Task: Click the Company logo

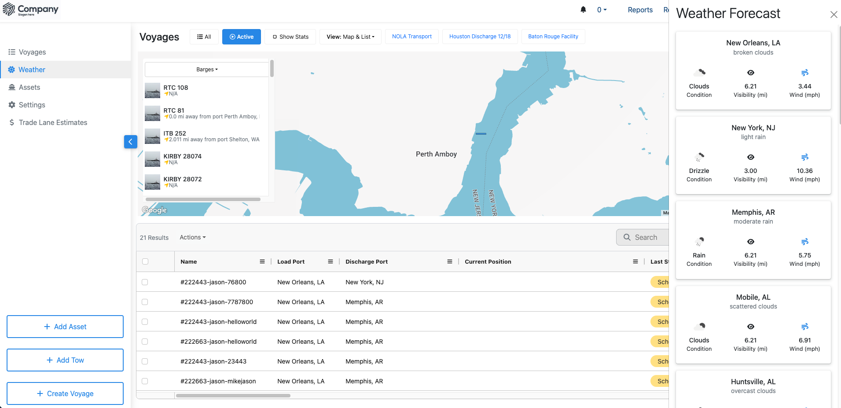Action: (31, 10)
